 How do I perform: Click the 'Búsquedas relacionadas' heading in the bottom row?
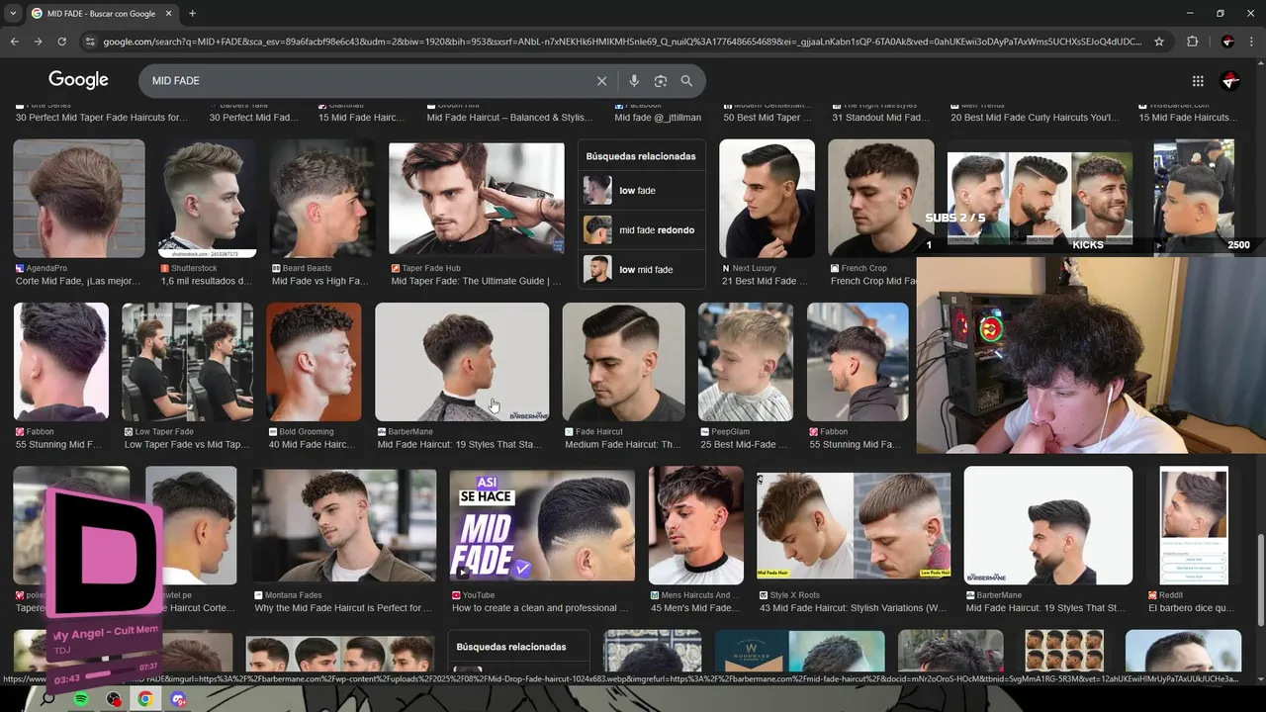(511, 647)
